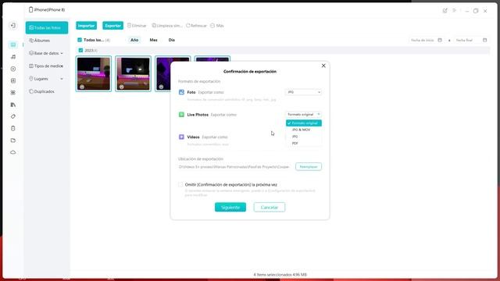Click the iPhone device name at top
The width and height of the screenshot is (500, 281).
(x=47, y=10)
